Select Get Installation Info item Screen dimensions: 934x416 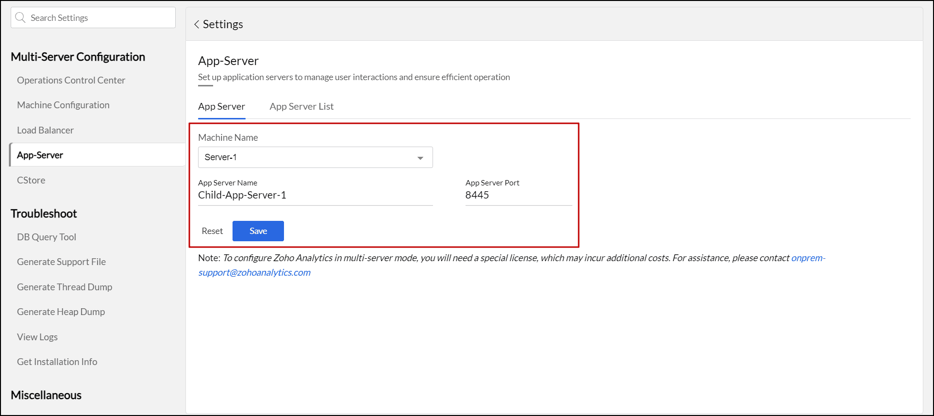point(57,362)
